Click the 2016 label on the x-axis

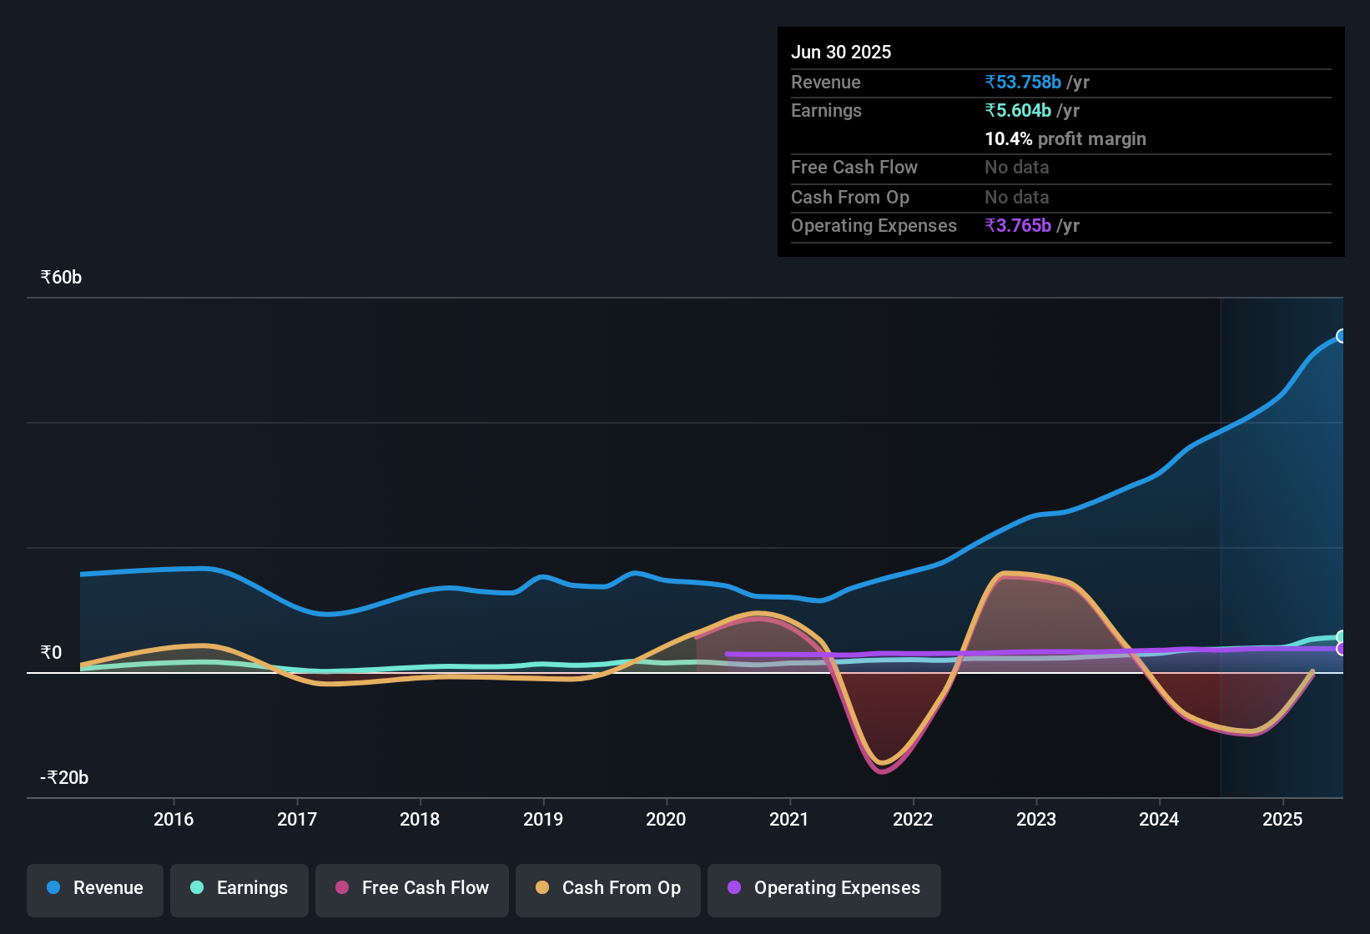tap(174, 819)
